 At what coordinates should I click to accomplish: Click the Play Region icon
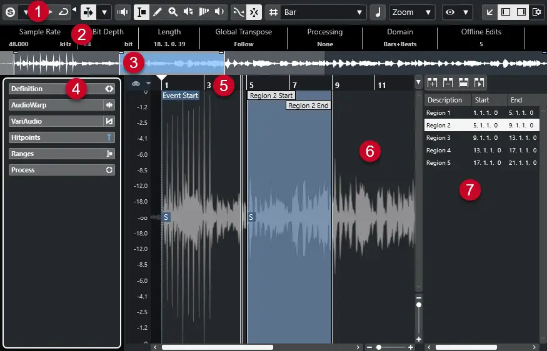point(479,82)
